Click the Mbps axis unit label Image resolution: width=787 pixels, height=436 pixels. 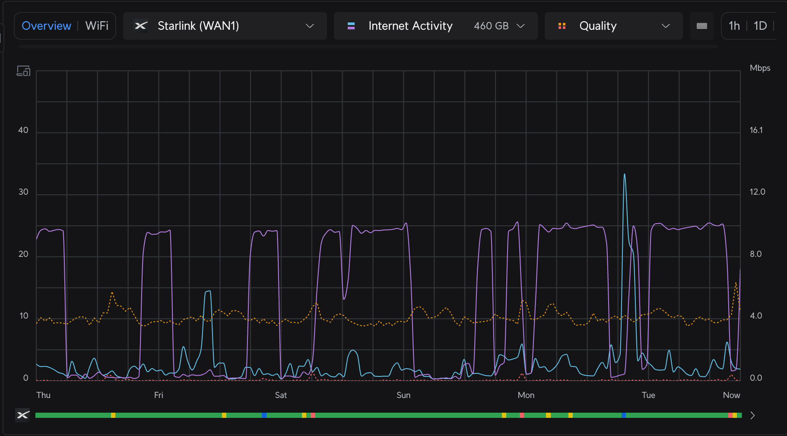tap(760, 68)
